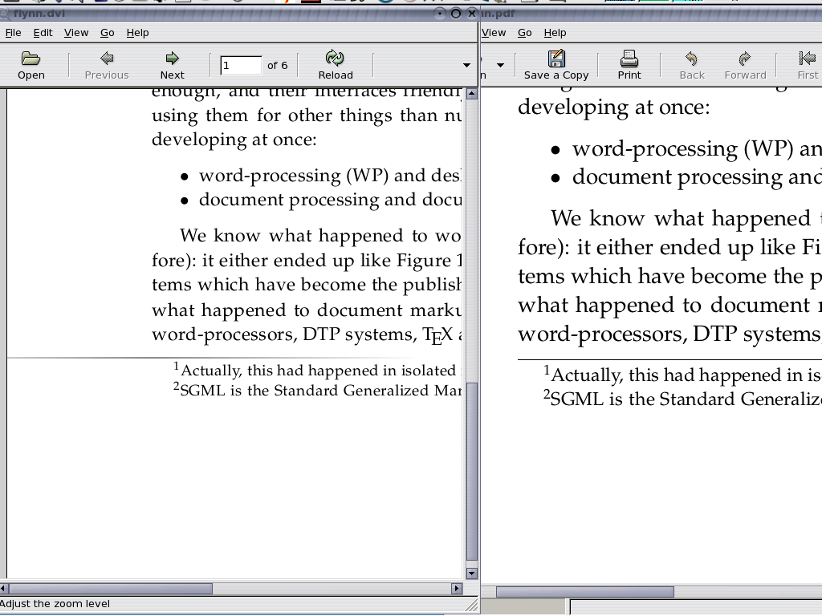The image size is (822, 616).
Task: Click the PDF viewer horizontal scrollbar thumb
Action: 584,592
